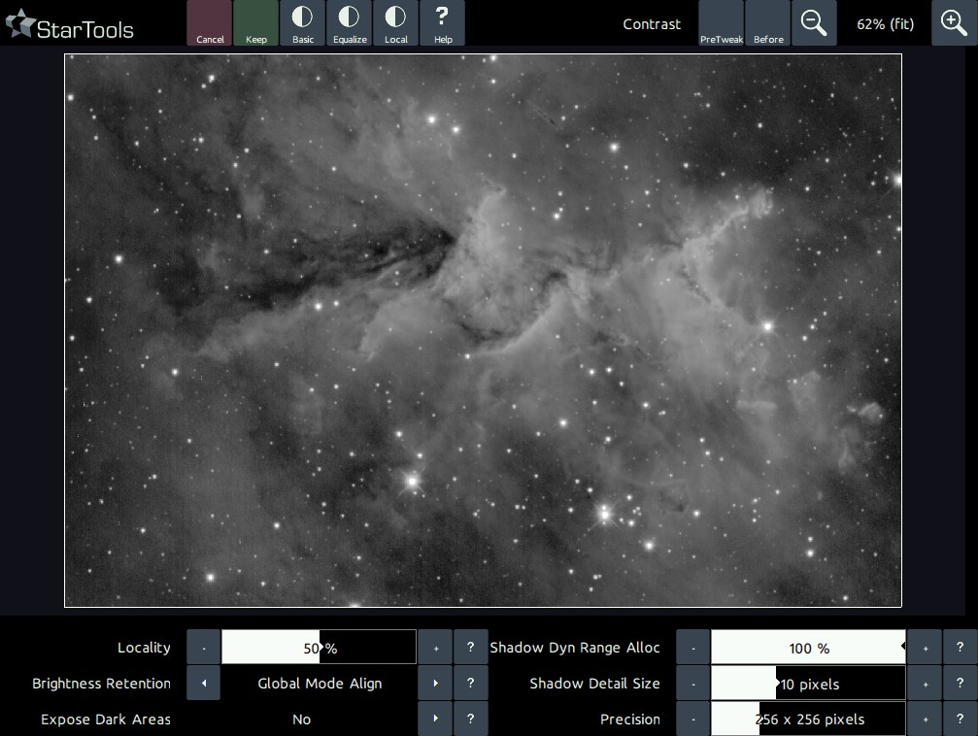The height and width of the screenshot is (736, 978).
Task: Click the StarTools logo
Action: click(70, 26)
